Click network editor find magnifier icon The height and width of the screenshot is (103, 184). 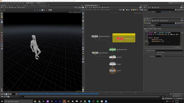click(140, 10)
